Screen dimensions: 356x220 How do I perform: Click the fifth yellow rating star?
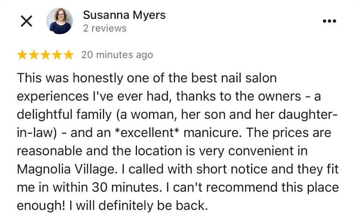tap(69, 55)
